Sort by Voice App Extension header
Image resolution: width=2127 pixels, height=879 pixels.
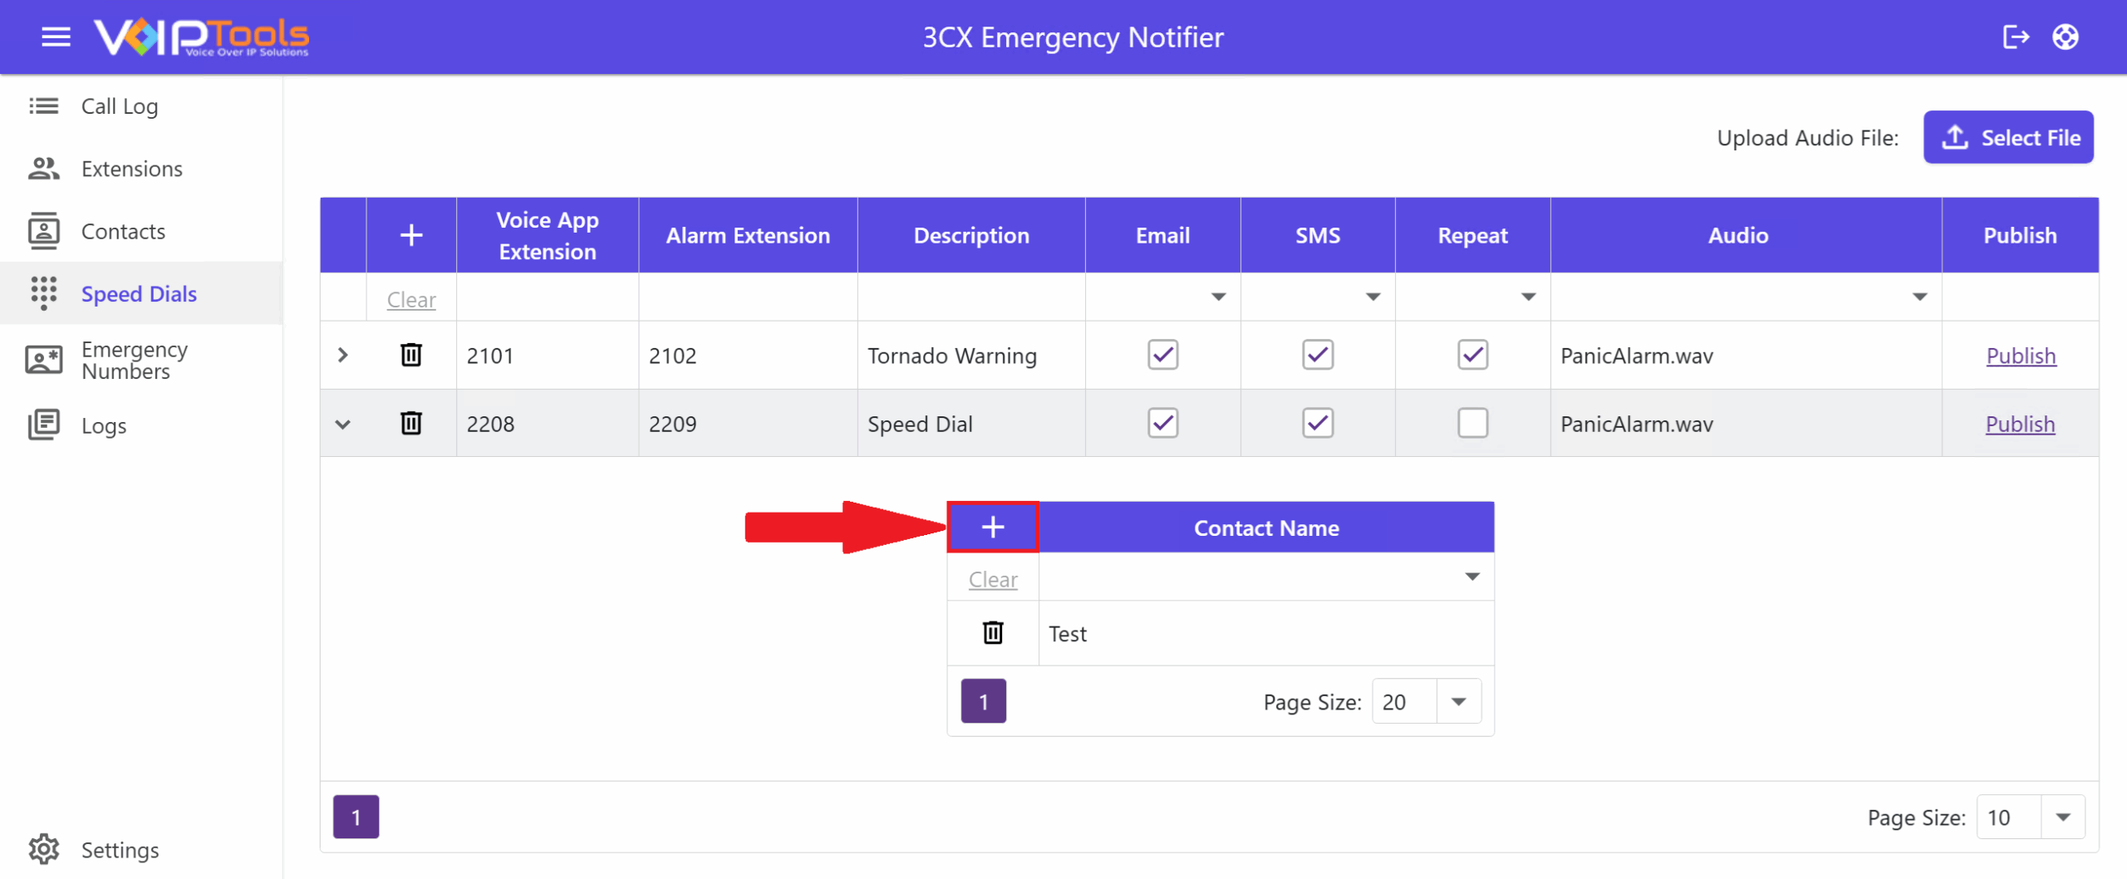coord(547,235)
